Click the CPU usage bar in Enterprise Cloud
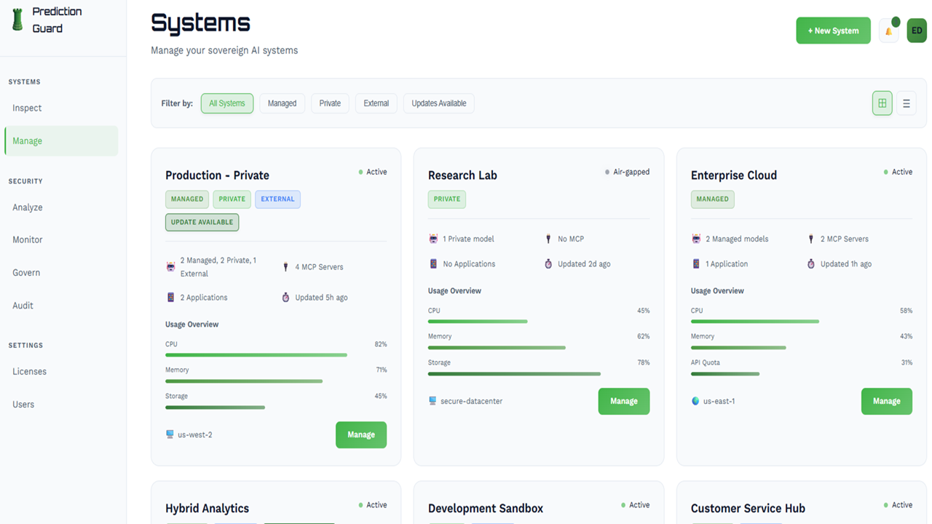Screen dimensions: 932x524 (x=802, y=322)
